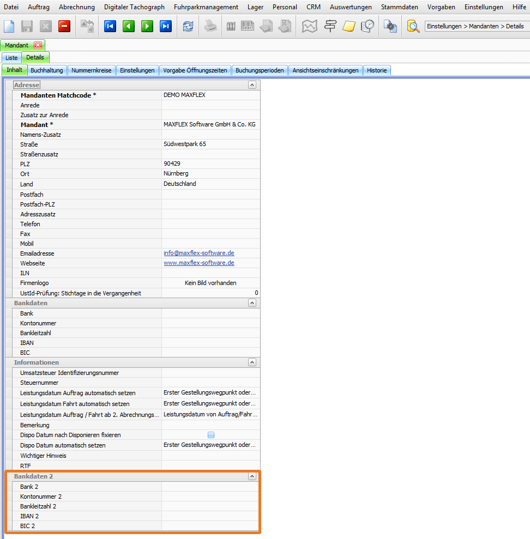Switch to the Buchhaltung tab

coord(47,70)
